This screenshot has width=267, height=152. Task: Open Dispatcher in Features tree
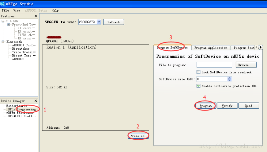click(21, 49)
